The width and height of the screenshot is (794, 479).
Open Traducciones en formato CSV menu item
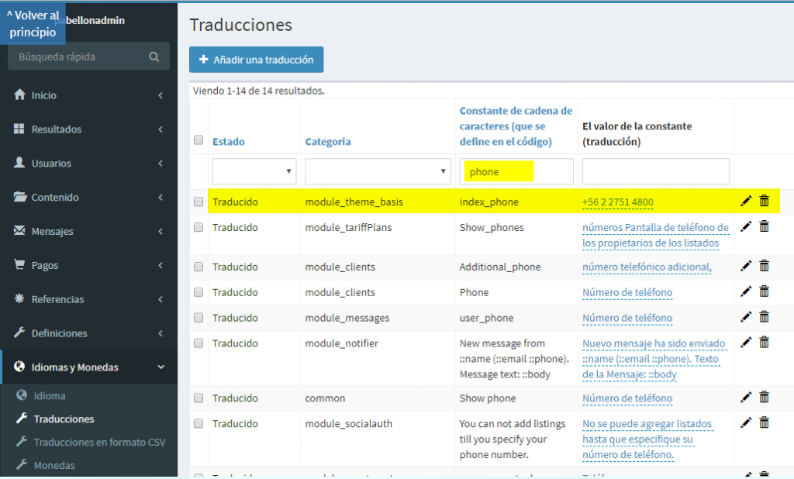pos(99,442)
